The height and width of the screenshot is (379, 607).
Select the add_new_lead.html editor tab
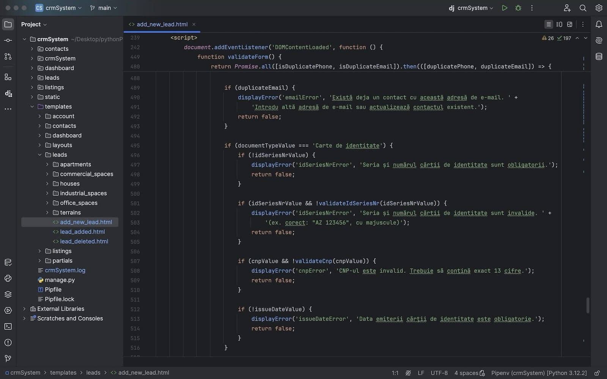(x=162, y=24)
